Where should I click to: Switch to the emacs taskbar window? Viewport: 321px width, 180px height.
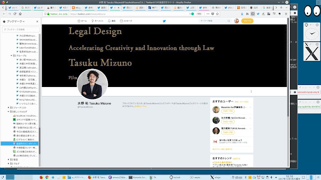click(117, 177)
